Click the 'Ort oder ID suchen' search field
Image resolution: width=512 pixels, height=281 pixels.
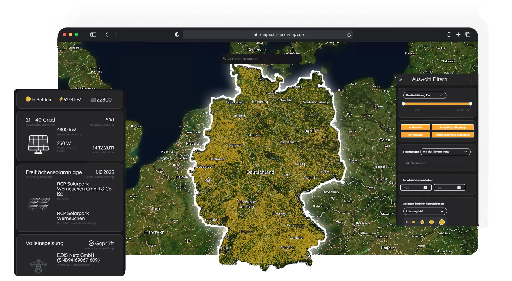(x=261, y=58)
